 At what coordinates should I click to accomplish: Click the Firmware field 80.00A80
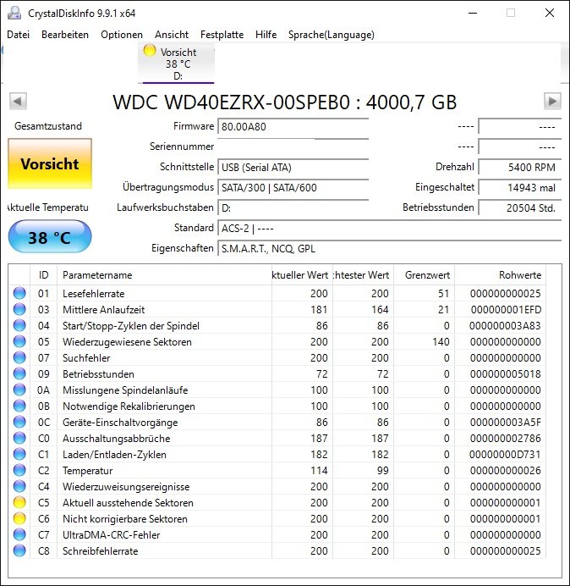(x=293, y=127)
